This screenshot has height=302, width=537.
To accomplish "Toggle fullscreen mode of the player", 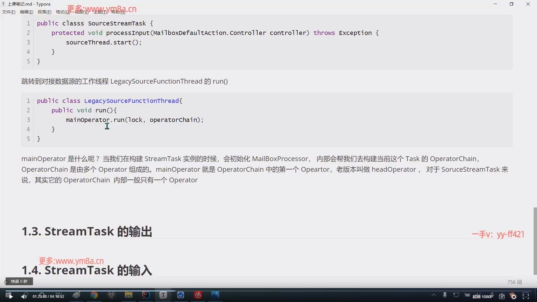I will coord(526,296).
